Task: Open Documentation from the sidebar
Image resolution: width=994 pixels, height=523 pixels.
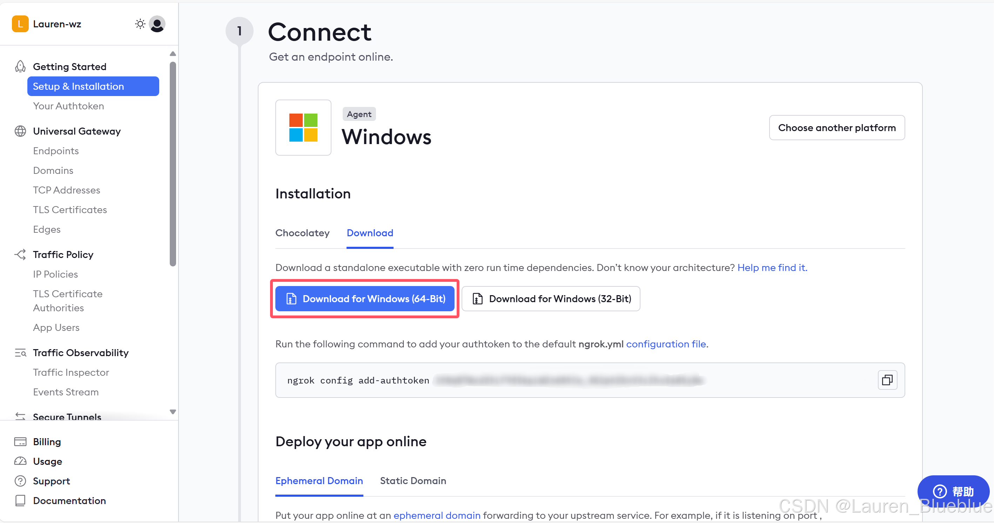Action: (69, 501)
